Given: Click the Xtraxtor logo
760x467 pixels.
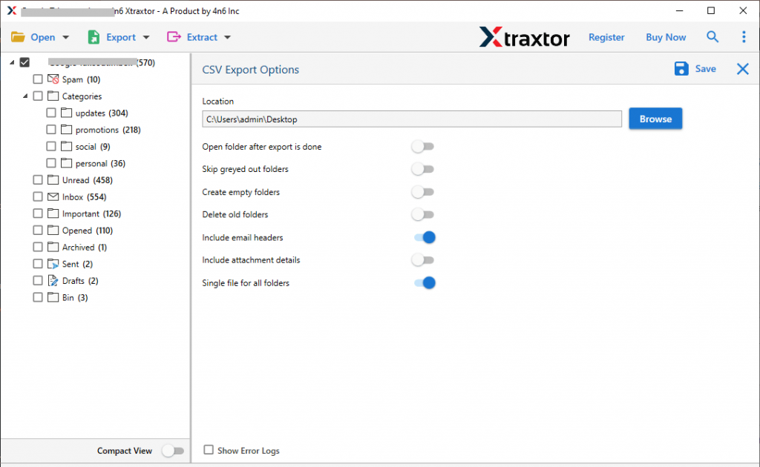Looking at the screenshot, I should point(525,37).
